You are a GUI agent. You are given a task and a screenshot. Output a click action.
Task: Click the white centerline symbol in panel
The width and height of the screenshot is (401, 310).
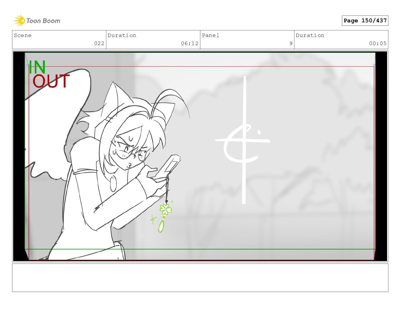pos(243,140)
